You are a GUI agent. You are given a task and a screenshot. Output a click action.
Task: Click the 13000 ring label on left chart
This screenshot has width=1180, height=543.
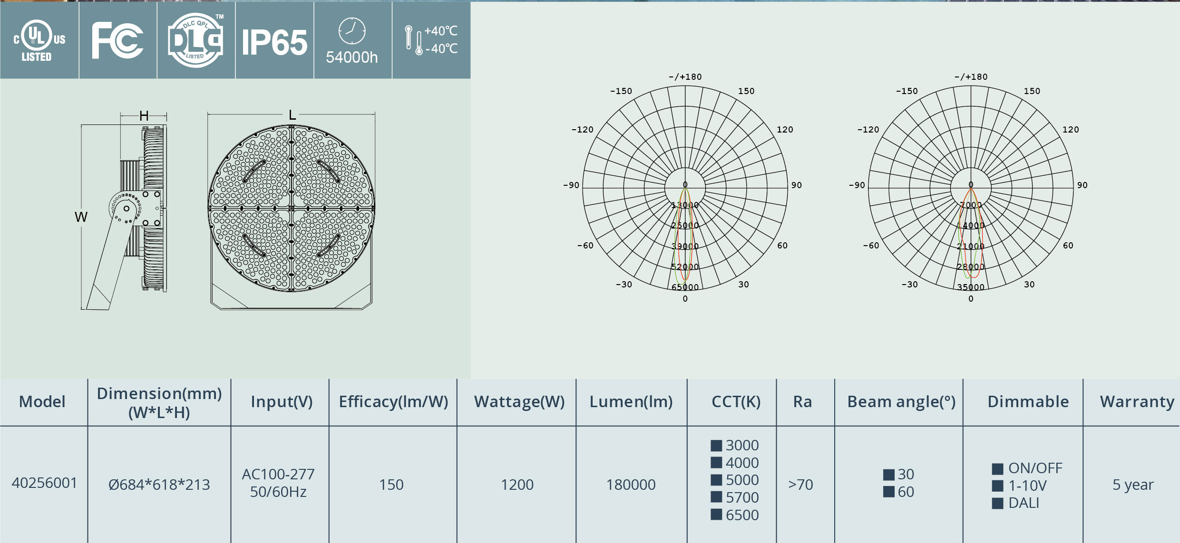(685, 205)
